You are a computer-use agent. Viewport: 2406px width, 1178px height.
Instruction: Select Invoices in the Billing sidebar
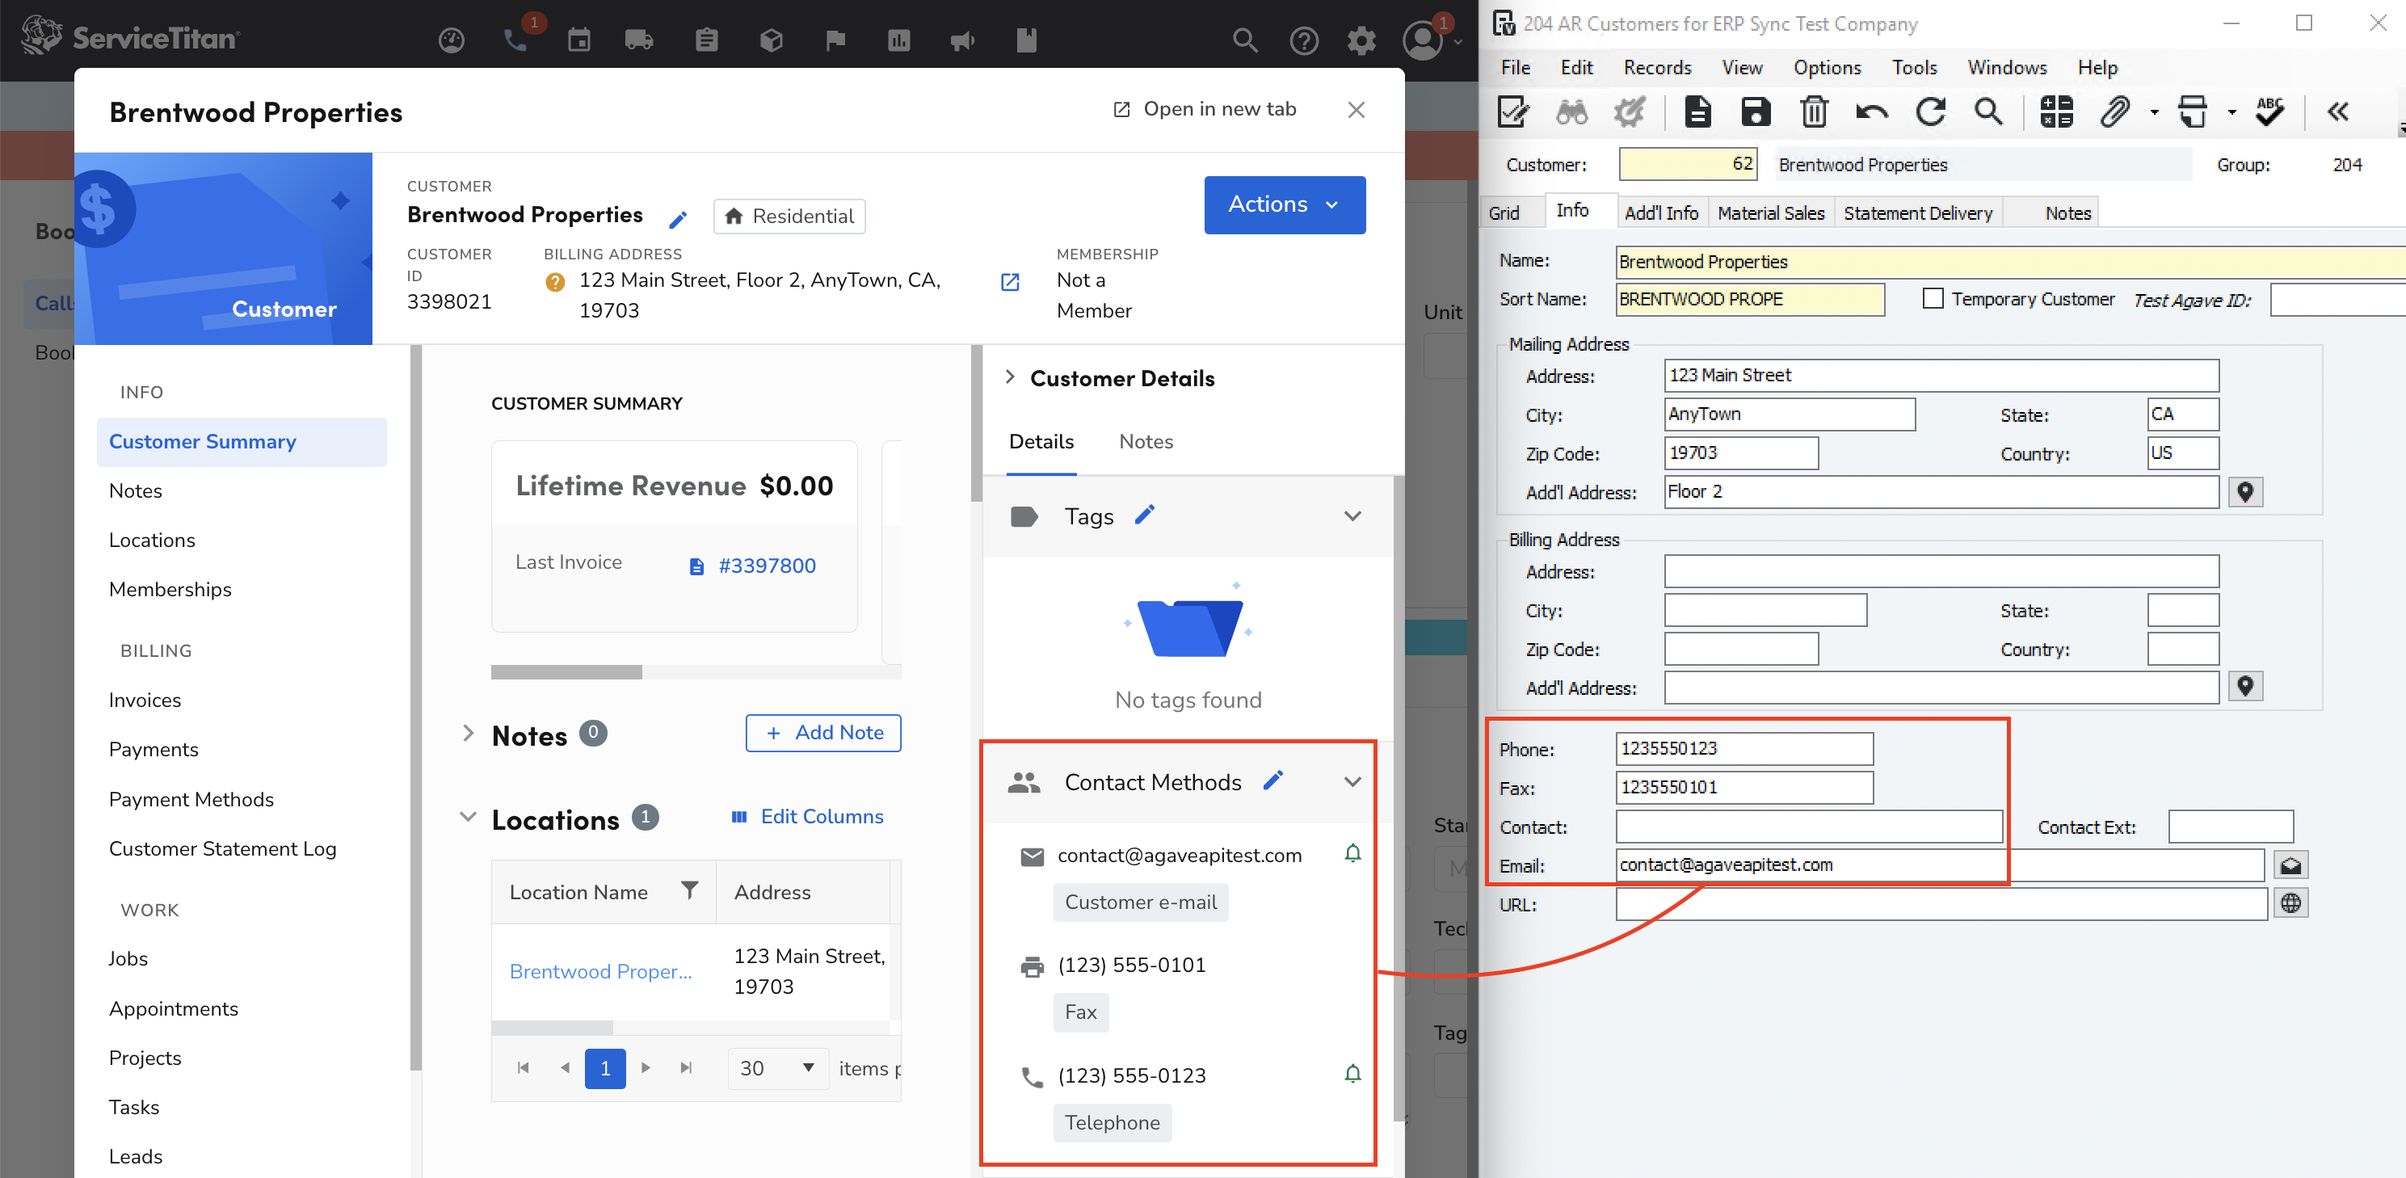(x=145, y=700)
